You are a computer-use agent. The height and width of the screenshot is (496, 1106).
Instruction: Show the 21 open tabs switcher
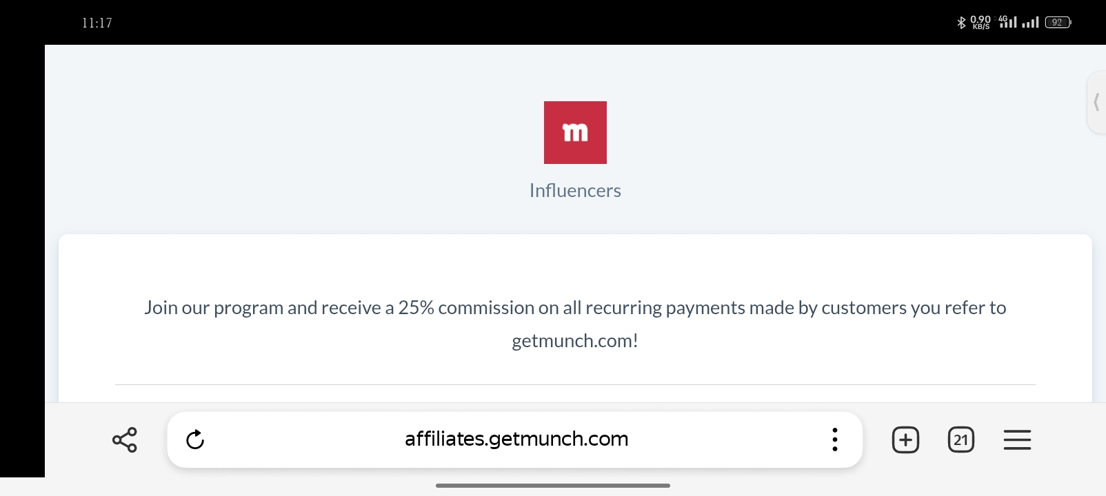pyautogui.click(x=961, y=440)
